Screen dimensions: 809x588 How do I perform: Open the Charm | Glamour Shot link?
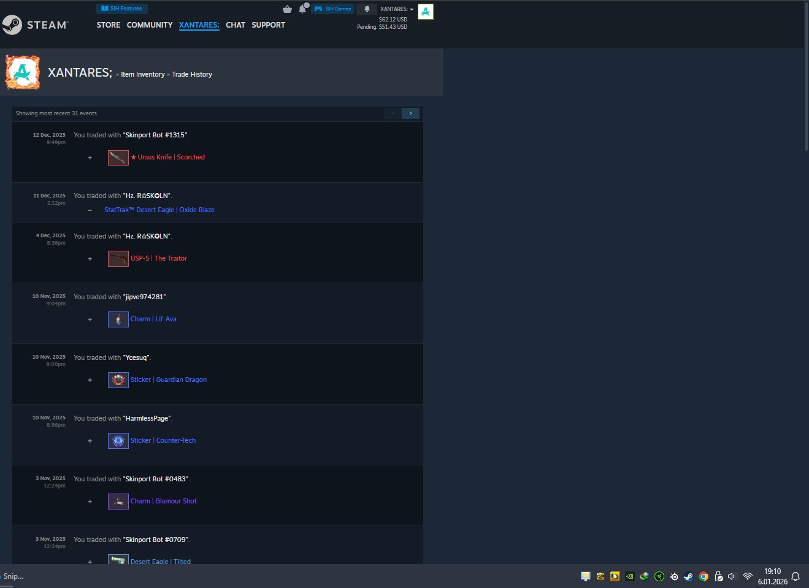click(x=164, y=501)
